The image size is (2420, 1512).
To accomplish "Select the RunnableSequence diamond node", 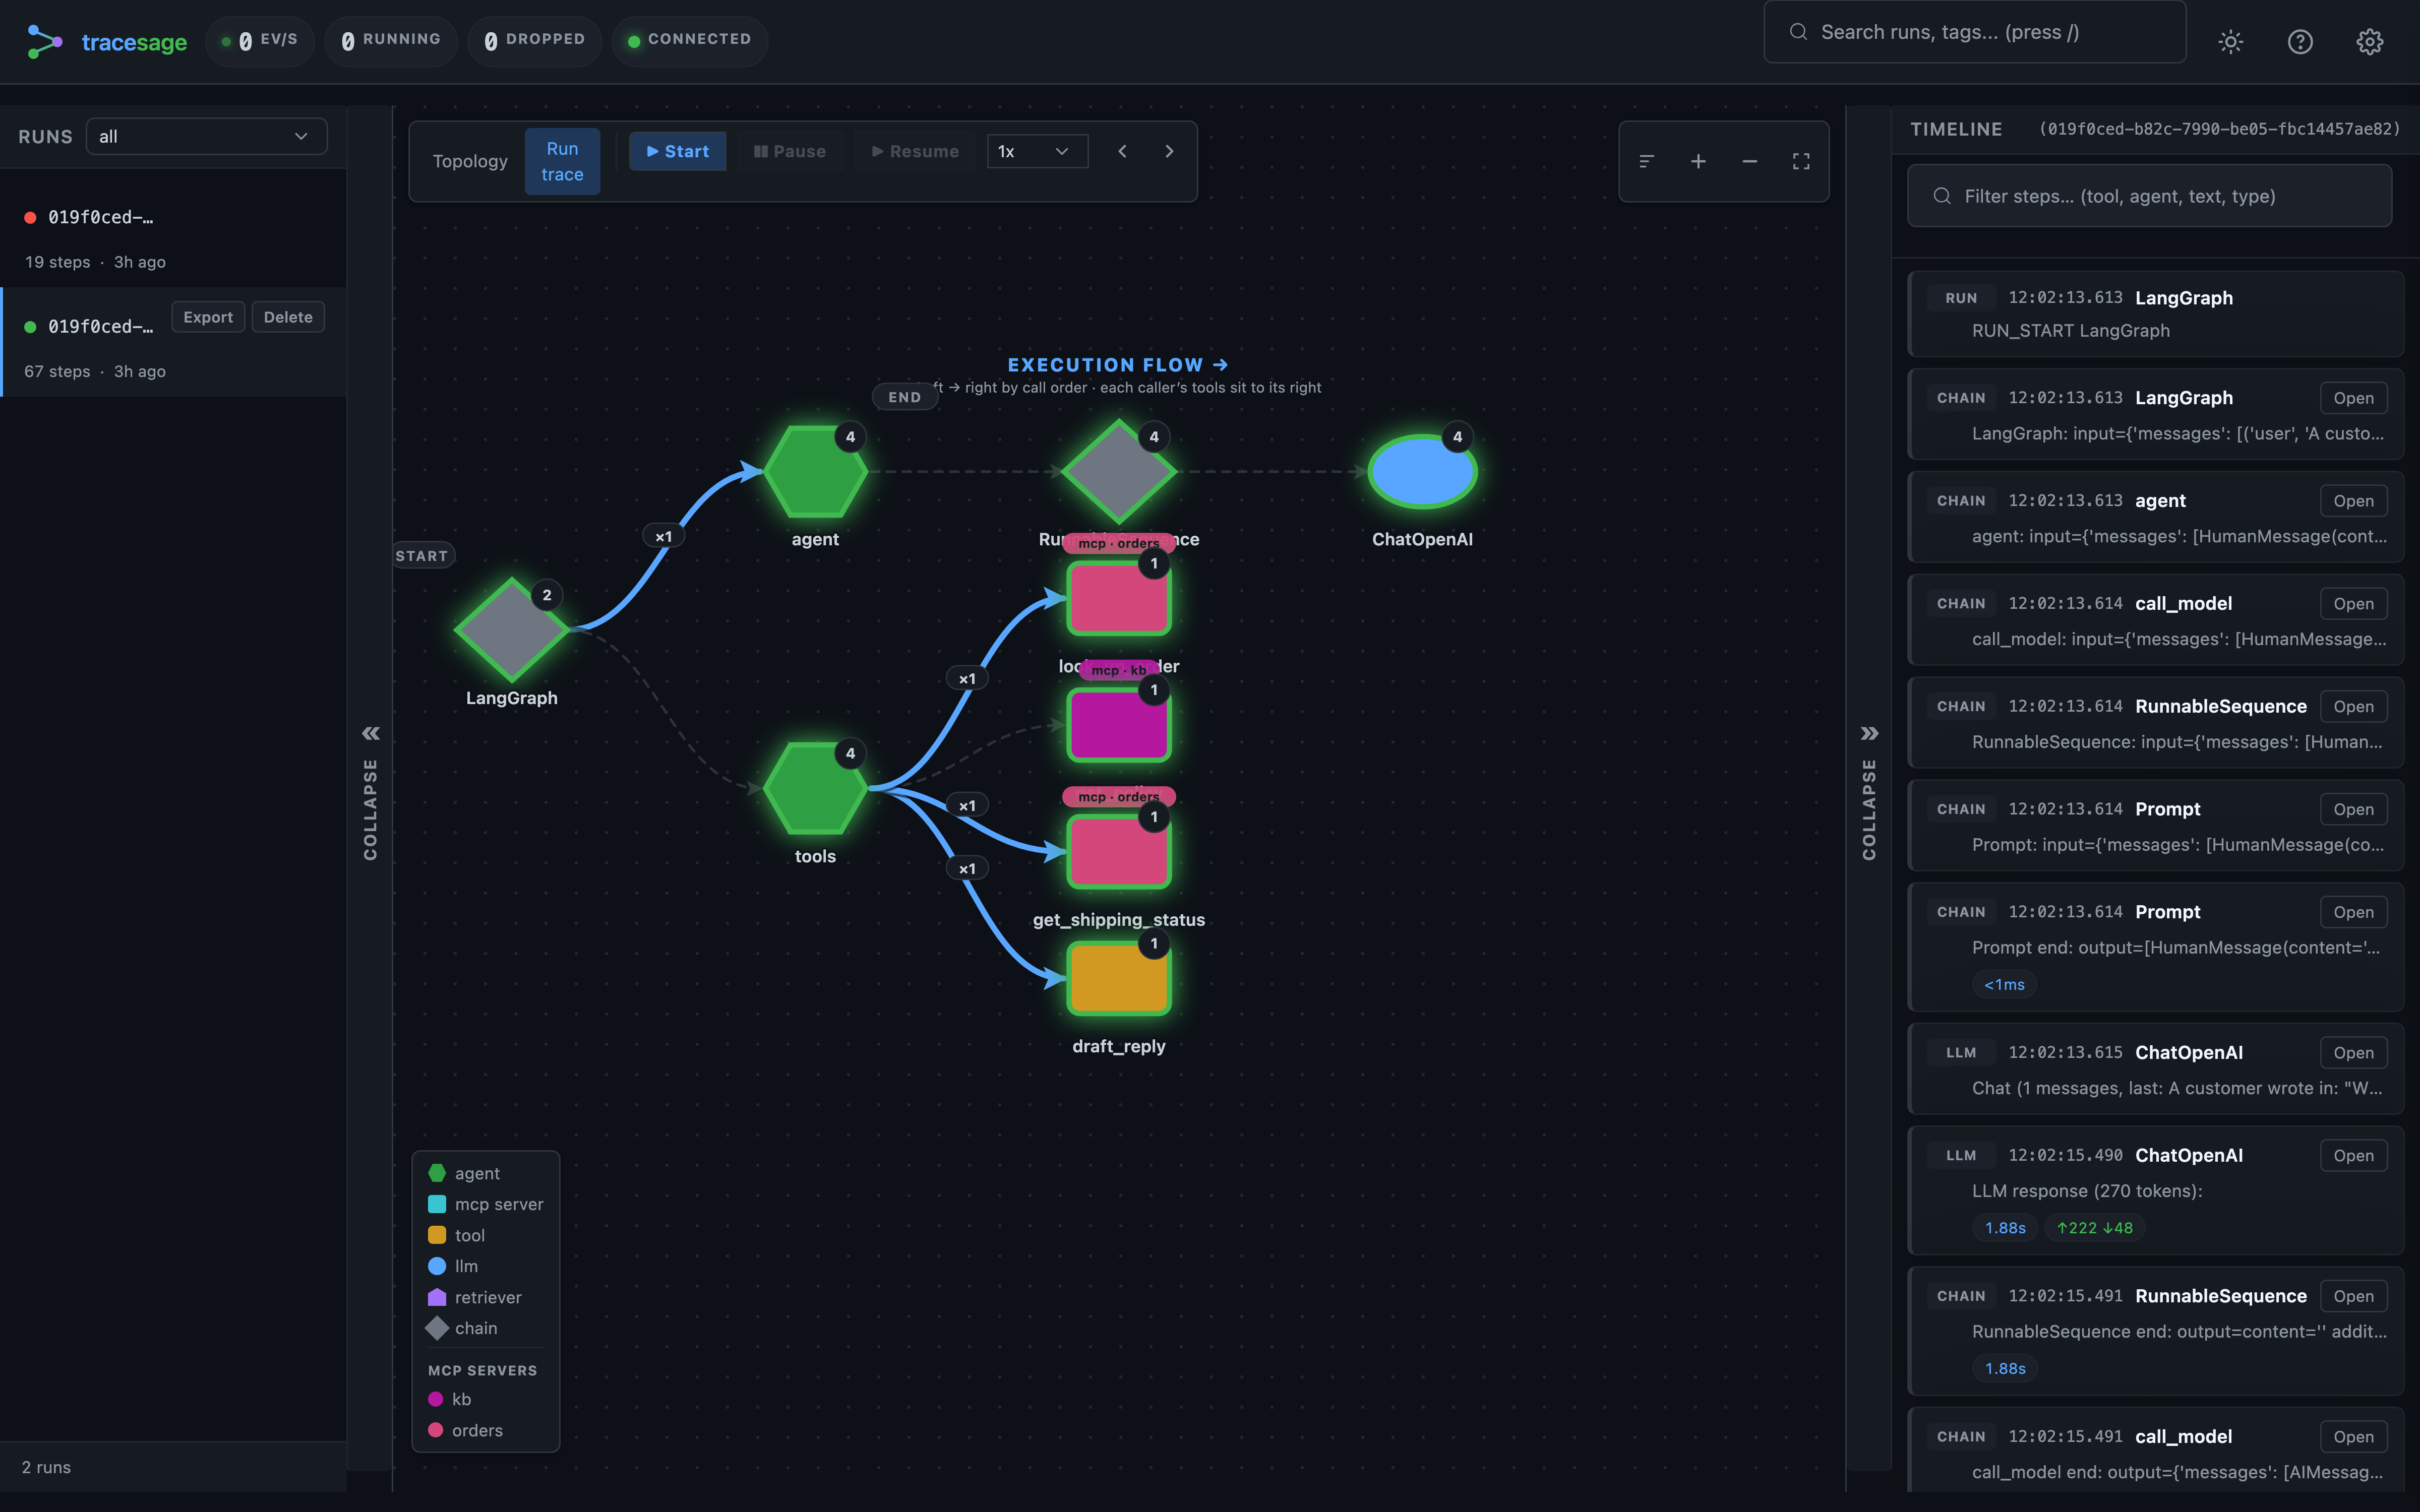I will tap(1118, 471).
